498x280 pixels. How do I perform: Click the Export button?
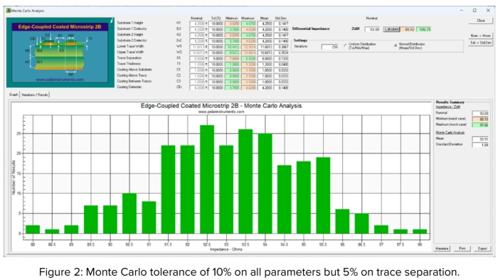[x=482, y=249]
